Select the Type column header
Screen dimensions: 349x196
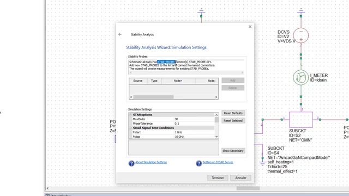[154, 81]
